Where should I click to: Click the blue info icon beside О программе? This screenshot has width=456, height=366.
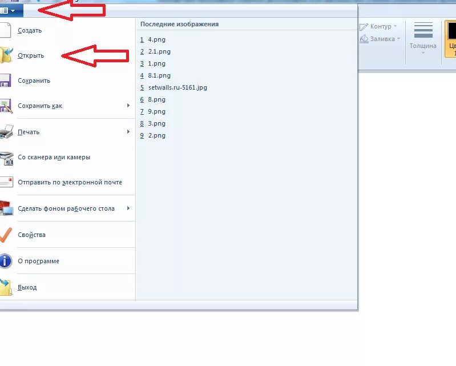6,261
